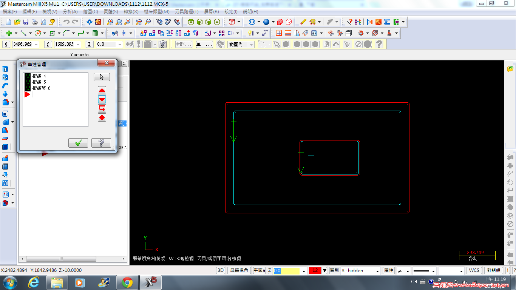Image resolution: width=516 pixels, height=290 pixels.
Task: Save the file with the floppy icon
Action: [x=26, y=22]
